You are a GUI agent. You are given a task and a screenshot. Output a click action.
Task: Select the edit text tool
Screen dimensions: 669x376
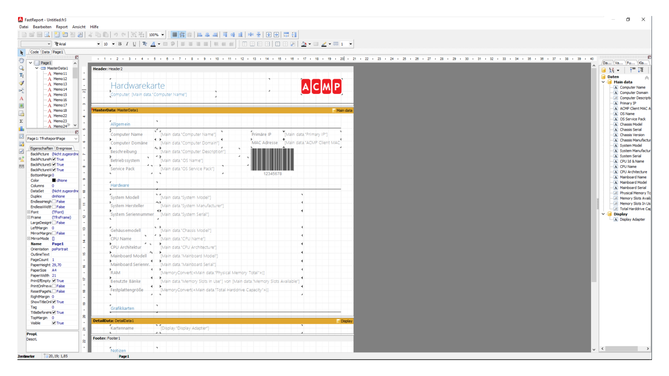pyautogui.click(x=22, y=75)
